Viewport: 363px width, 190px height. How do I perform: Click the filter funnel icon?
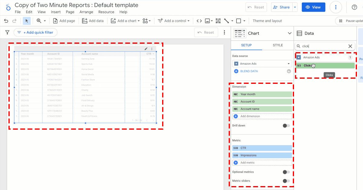(x=8, y=32)
